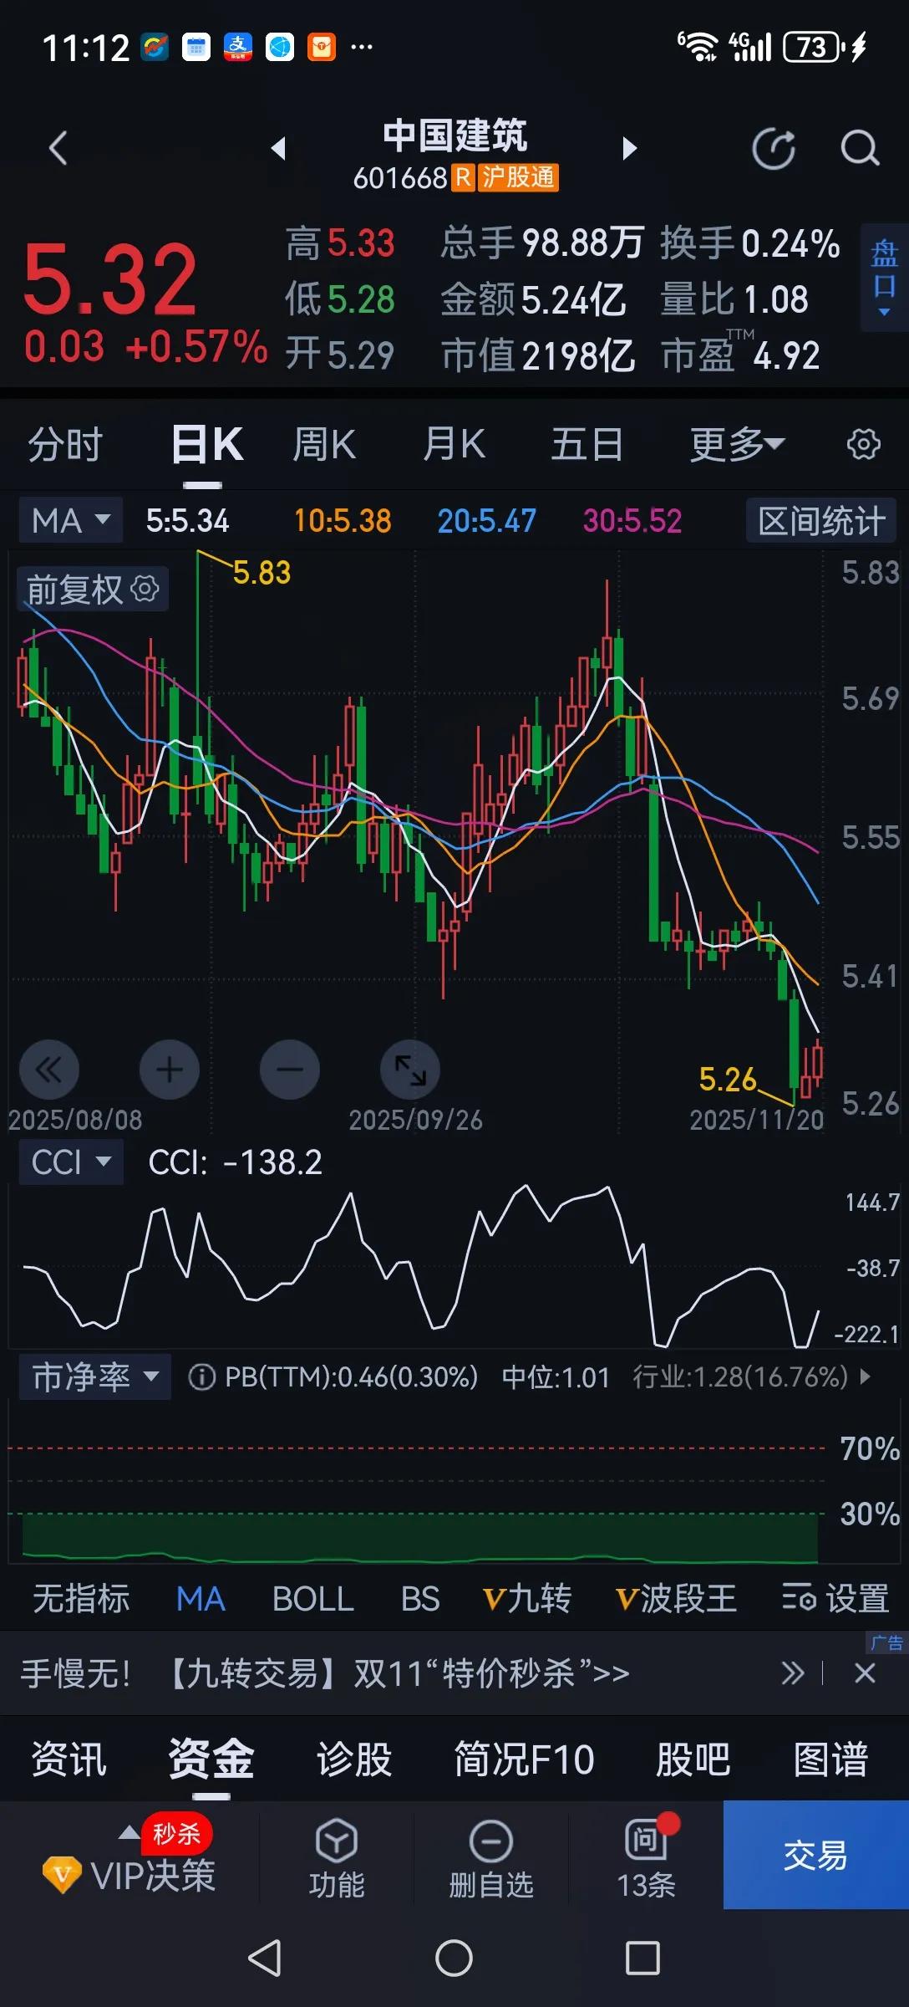This screenshot has width=909, height=2007.
Task: Open the 资金 tab
Action: coord(211,1759)
